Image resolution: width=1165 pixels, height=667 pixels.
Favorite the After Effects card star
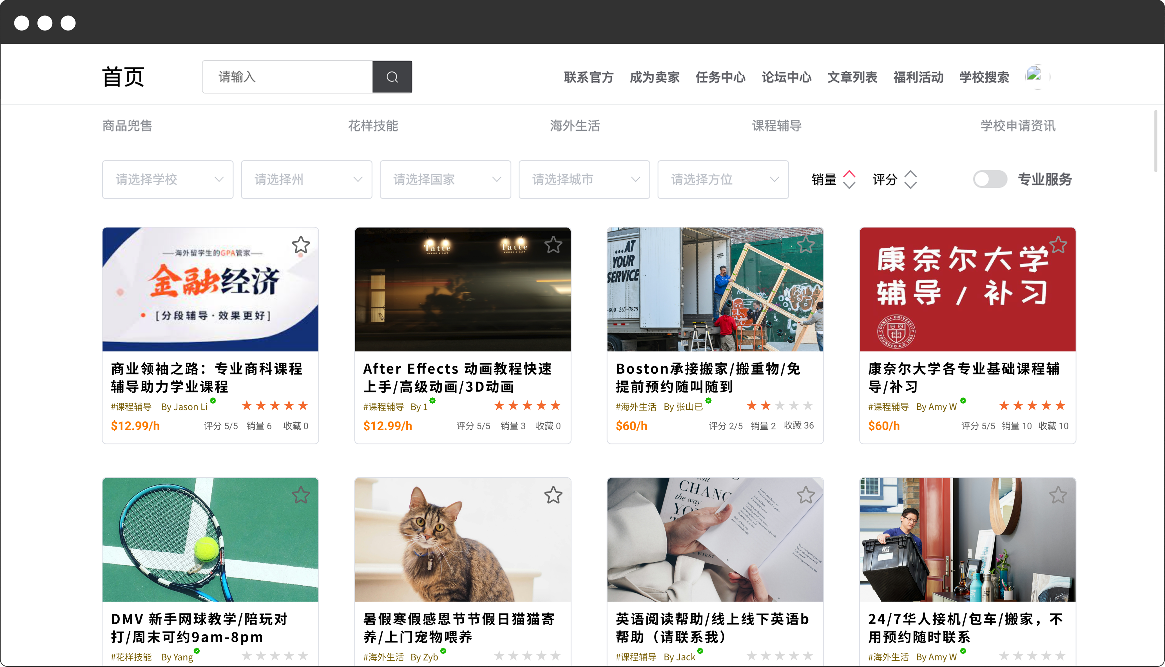(x=554, y=245)
